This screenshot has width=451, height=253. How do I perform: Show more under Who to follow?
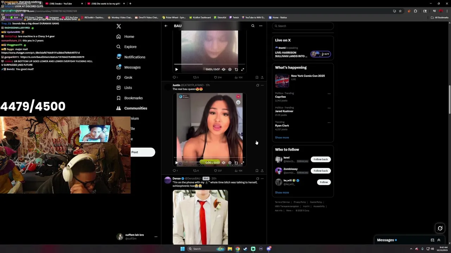[x=282, y=193]
